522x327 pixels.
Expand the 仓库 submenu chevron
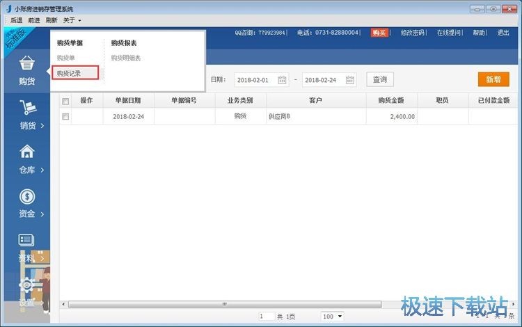pyautogui.click(x=42, y=170)
